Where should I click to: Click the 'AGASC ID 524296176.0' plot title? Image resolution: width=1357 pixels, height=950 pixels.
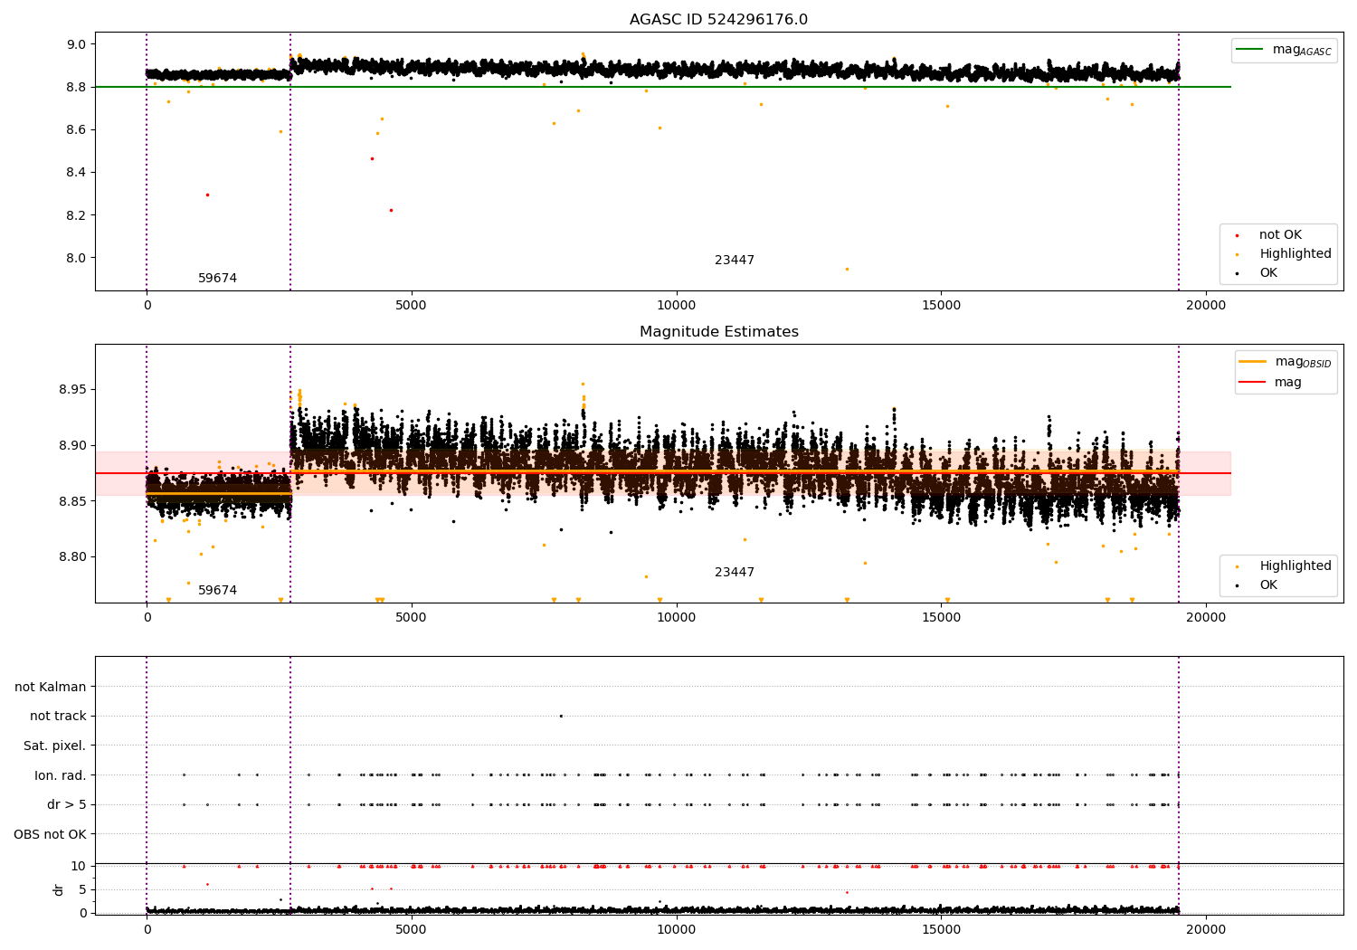(718, 20)
